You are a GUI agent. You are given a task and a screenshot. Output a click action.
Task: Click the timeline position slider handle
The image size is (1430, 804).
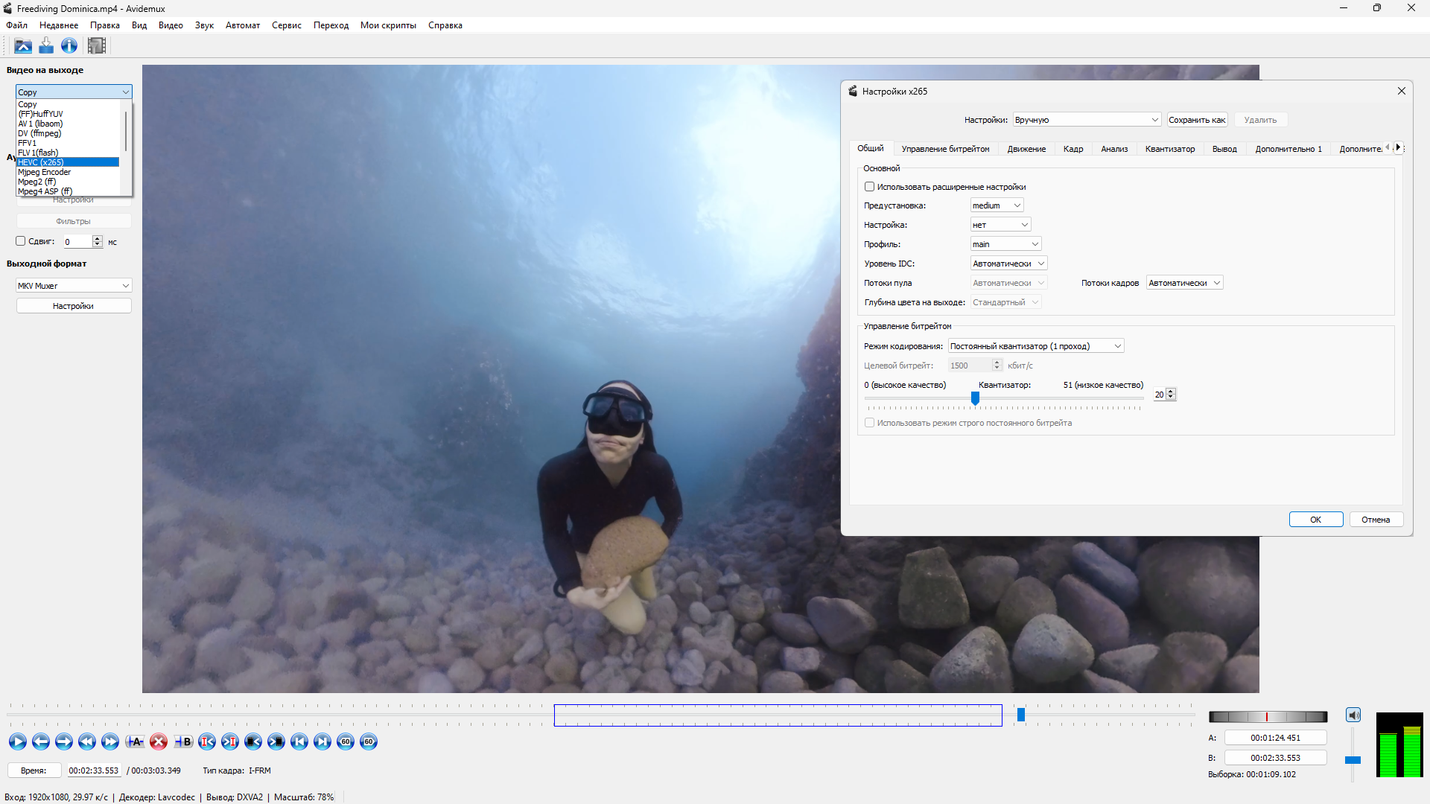click(1021, 715)
